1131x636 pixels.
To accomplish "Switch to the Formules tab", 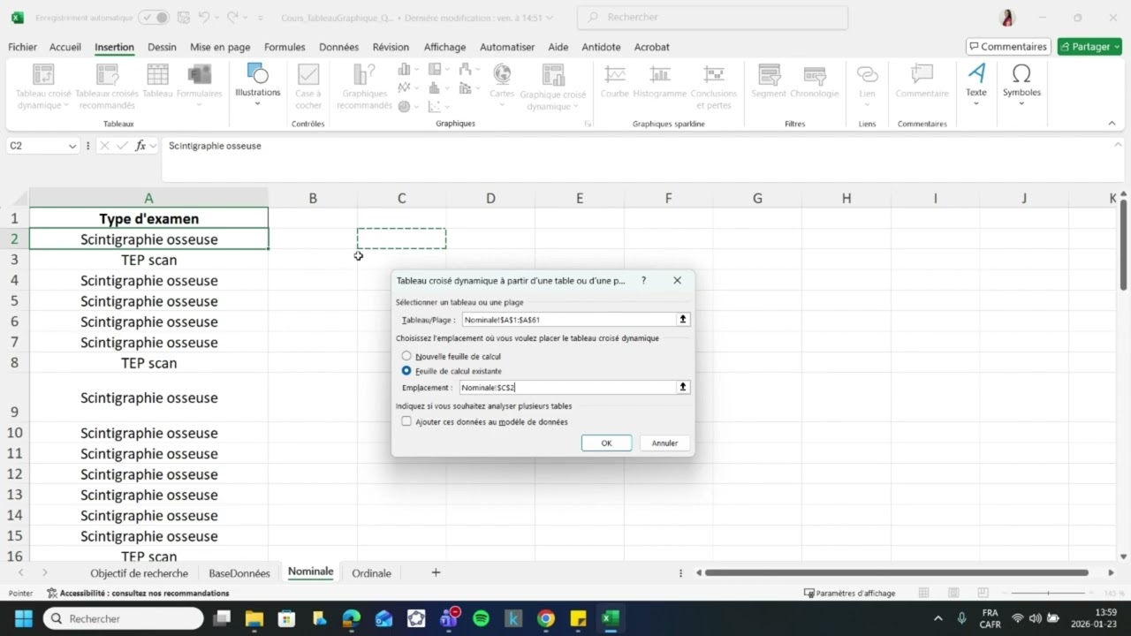I will [x=285, y=47].
